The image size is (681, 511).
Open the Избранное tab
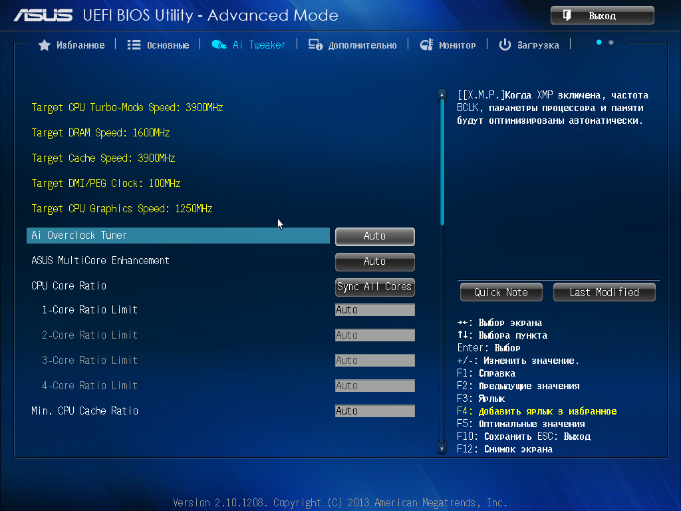pos(72,45)
